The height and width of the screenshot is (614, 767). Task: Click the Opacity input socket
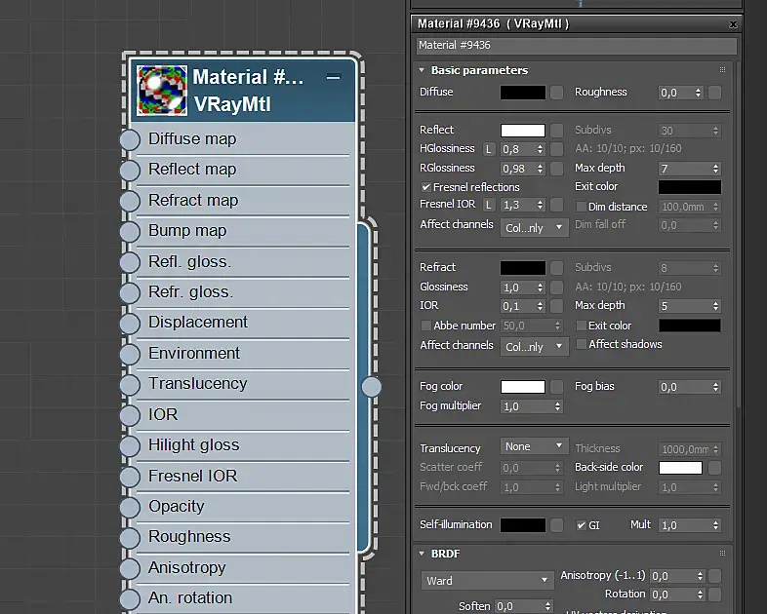coord(130,507)
